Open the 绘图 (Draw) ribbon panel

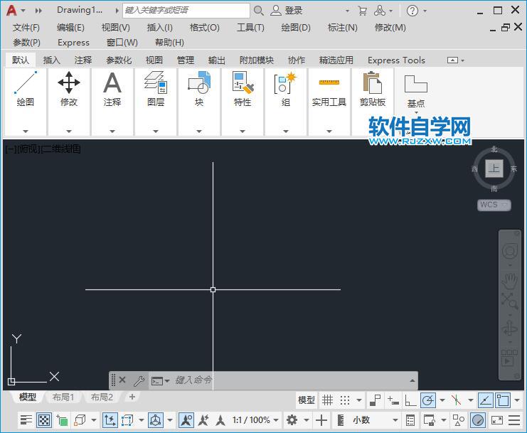(x=25, y=89)
